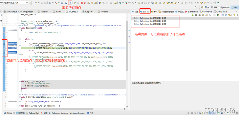Image resolution: width=239 pixels, height=115 pixels.
Task: Open the Debug launch dropdown arrow
Action: coord(123,3)
